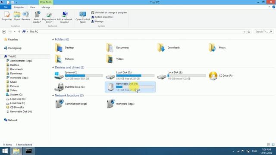276x155 pixels.
Task: Switch to details view in status bar
Action: (268, 145)
